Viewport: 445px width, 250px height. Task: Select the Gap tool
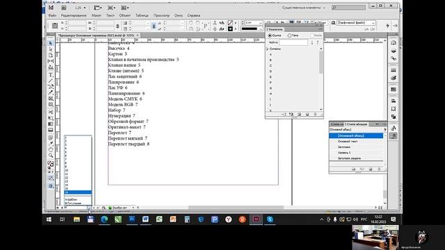51,61
